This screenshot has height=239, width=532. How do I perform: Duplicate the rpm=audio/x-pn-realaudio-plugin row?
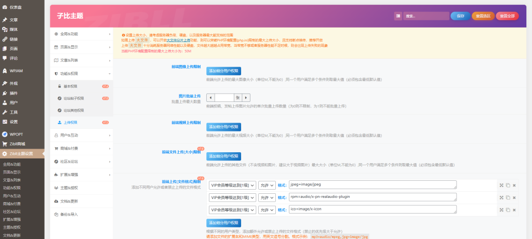508,197
